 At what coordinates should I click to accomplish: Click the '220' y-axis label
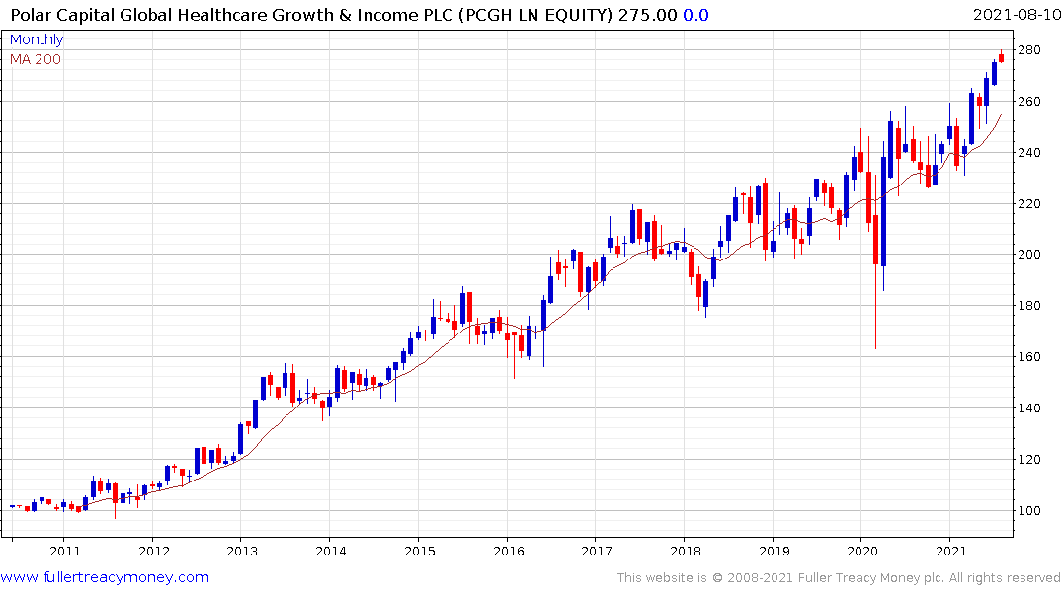1028,203
